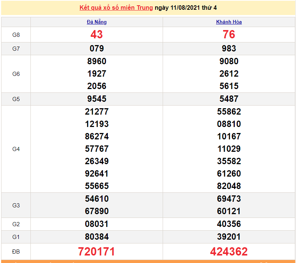Click G2 result 08031
The height and width of the screenshot is (263, 296).
97,224
